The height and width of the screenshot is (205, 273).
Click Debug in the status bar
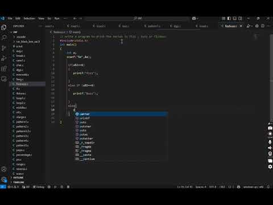pos(39,187)
